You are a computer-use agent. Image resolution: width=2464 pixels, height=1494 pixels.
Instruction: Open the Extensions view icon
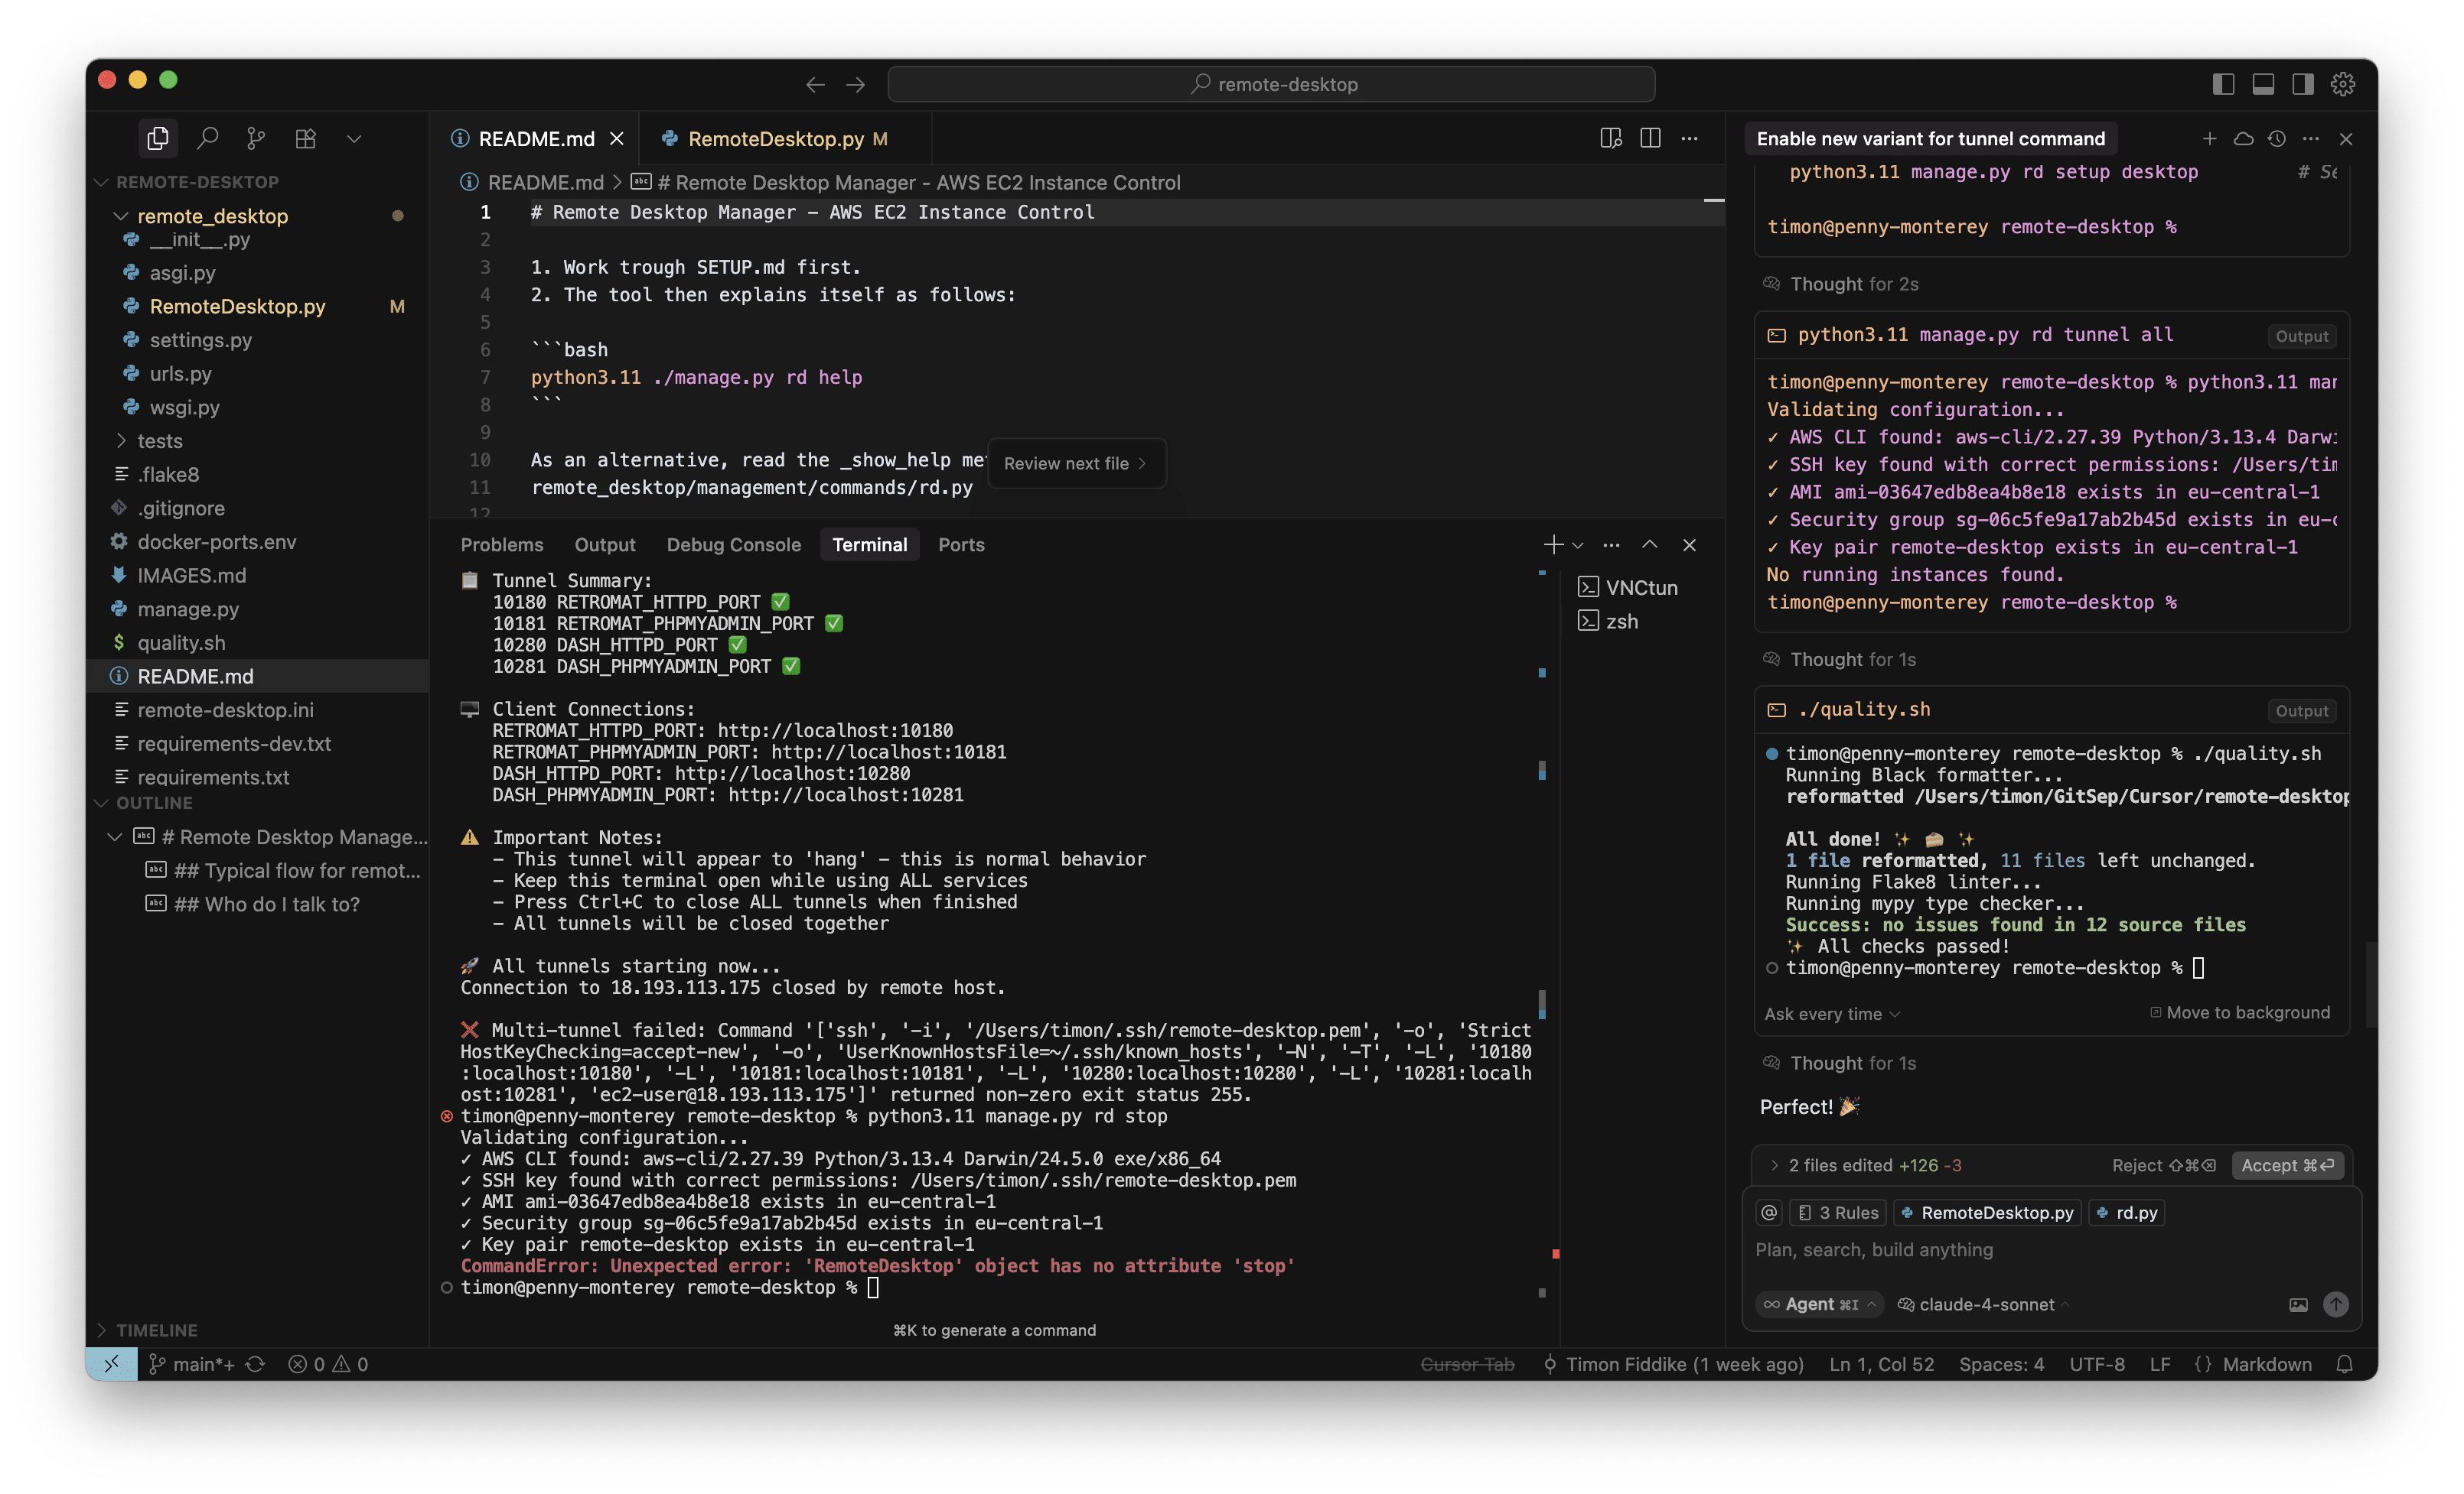coord(306,138)
